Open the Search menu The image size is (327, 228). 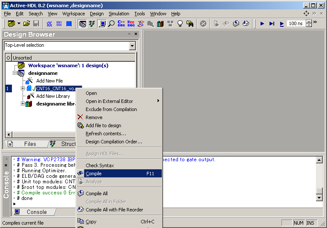(x=36, y=14)
